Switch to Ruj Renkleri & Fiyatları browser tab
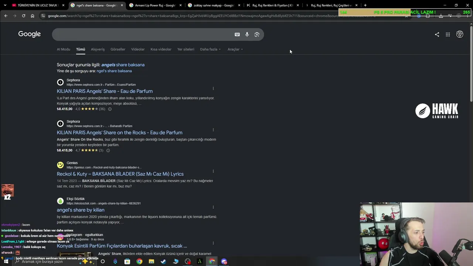Viewport: 473px width, 266px height. click(273, 5)
